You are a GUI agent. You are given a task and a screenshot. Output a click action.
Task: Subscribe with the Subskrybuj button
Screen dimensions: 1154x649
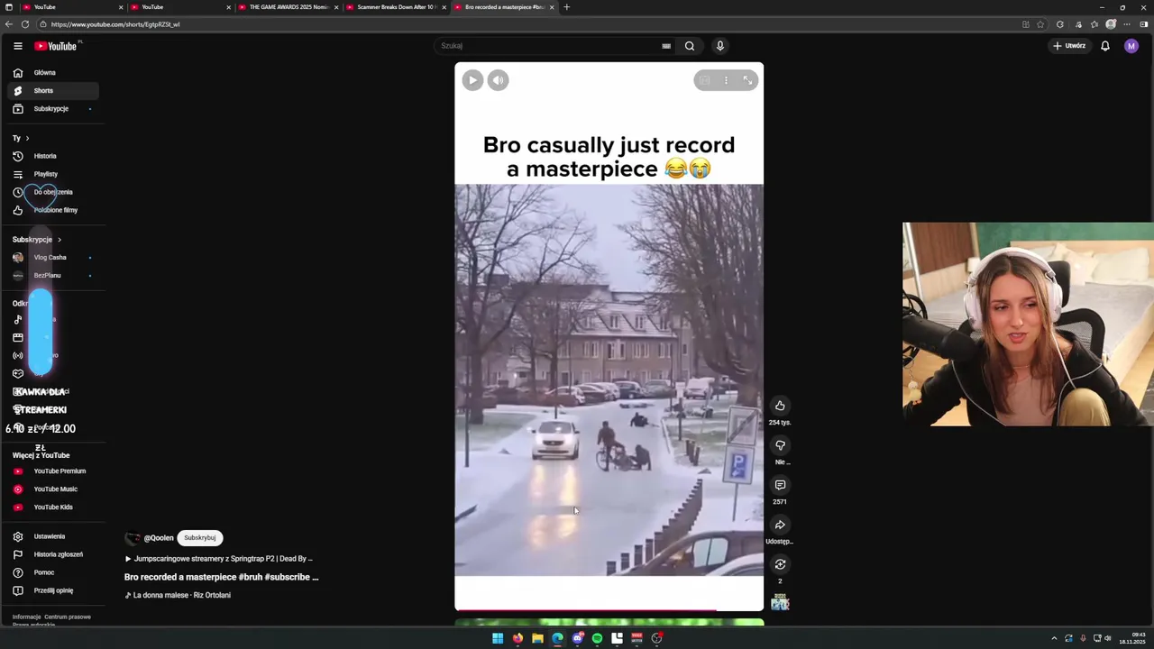tap(200, 538)
